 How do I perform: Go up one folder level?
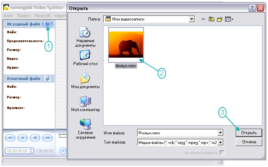211,19
